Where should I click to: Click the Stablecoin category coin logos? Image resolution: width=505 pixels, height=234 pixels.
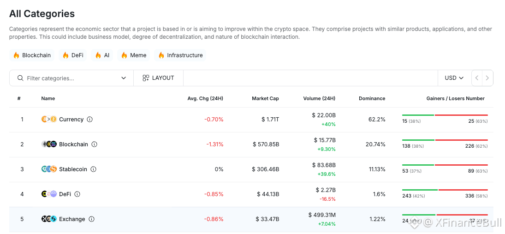click(x=49, y=169)
